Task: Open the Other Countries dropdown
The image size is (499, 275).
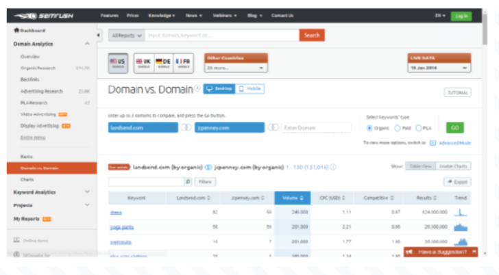Action: click(236, 68)
